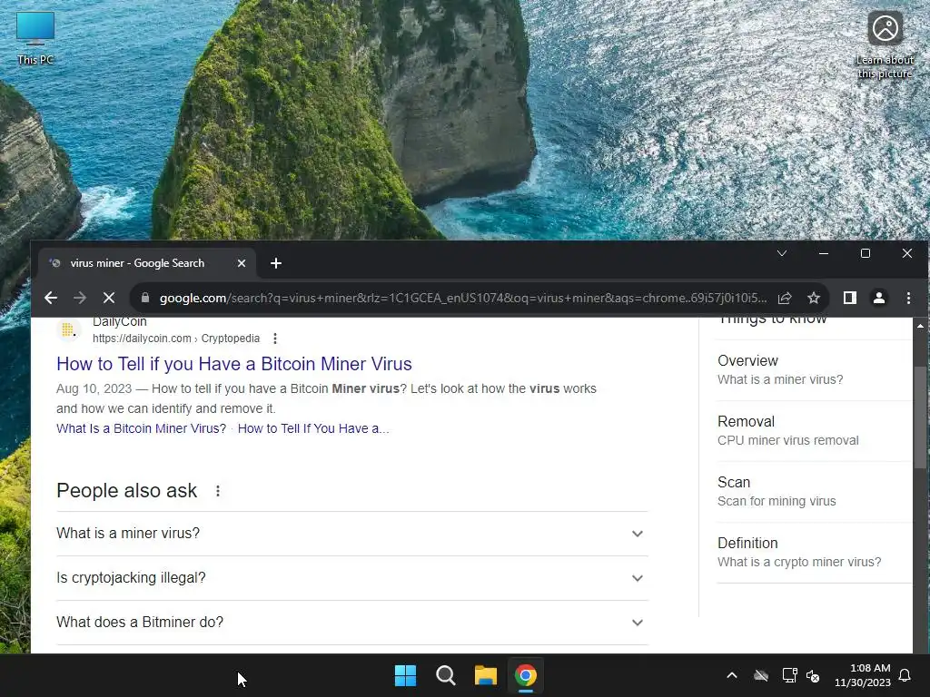
Task: Follow the 'What Is a Bitcoin Miner Virus?' sitelink
Action: (141, 428)
